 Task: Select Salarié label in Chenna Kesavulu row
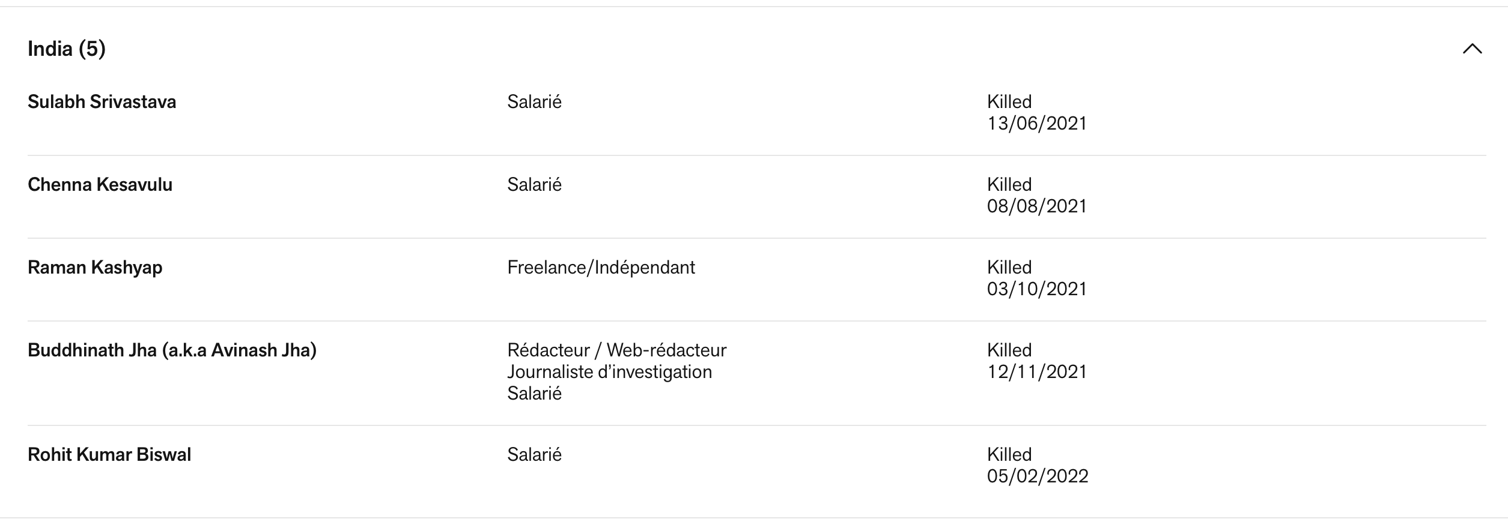(534, 185)
